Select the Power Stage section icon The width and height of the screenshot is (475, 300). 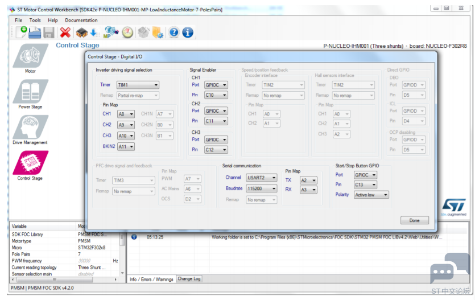click(30, 91)
